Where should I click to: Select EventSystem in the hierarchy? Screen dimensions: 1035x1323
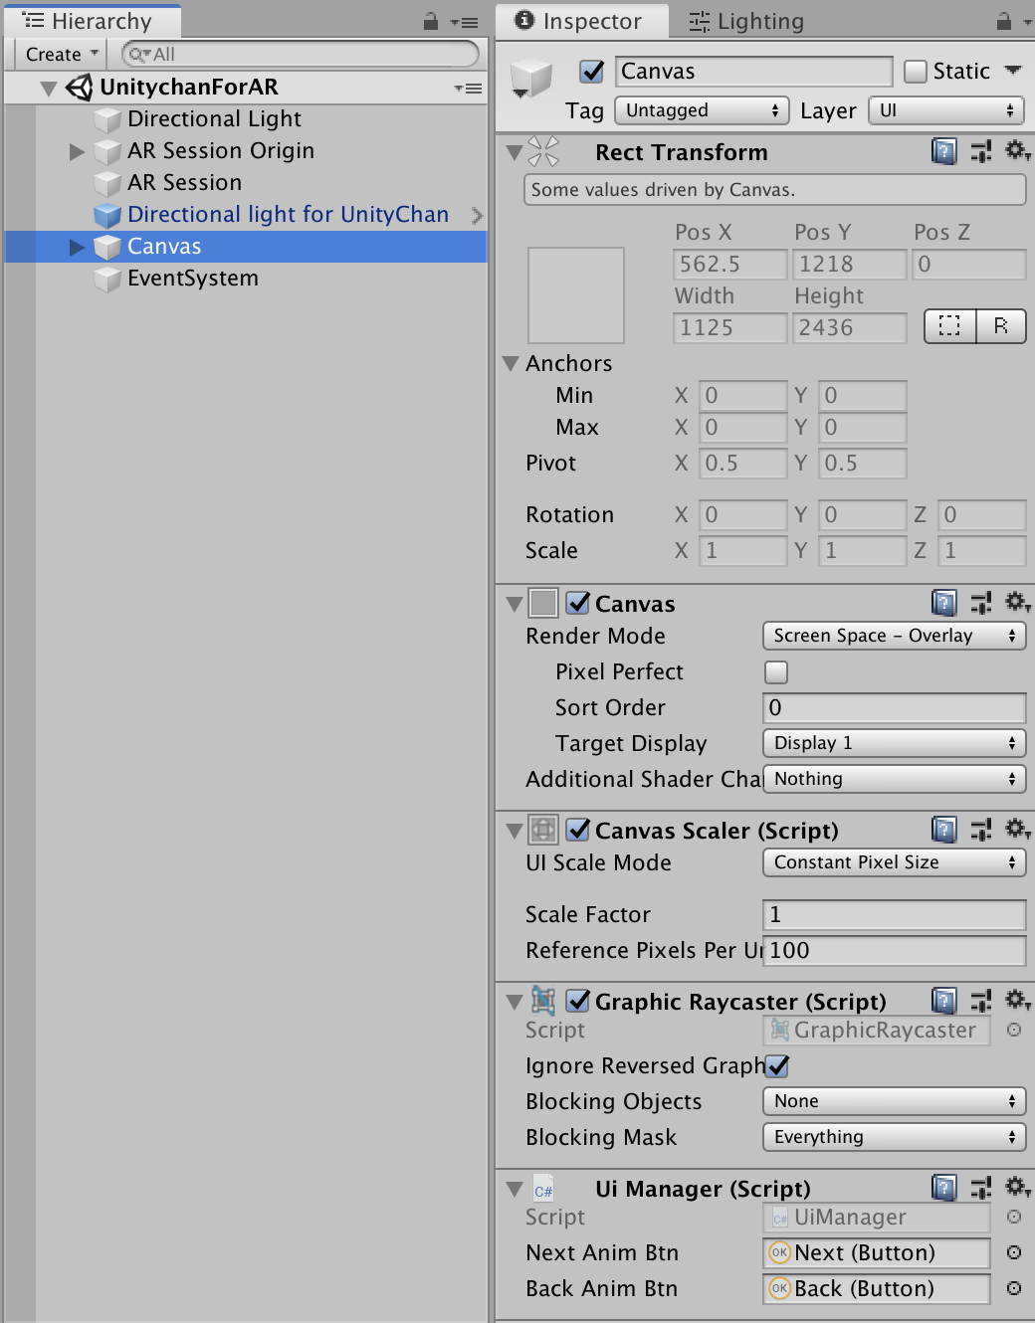click(193, 279)
